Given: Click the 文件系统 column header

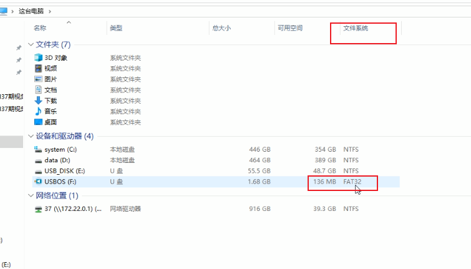Looking at the screenshot, I should coord(356,28).
